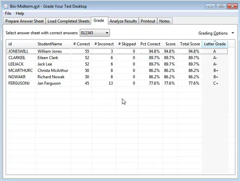Sort by StudentName column header

click(x=50, y=44)
